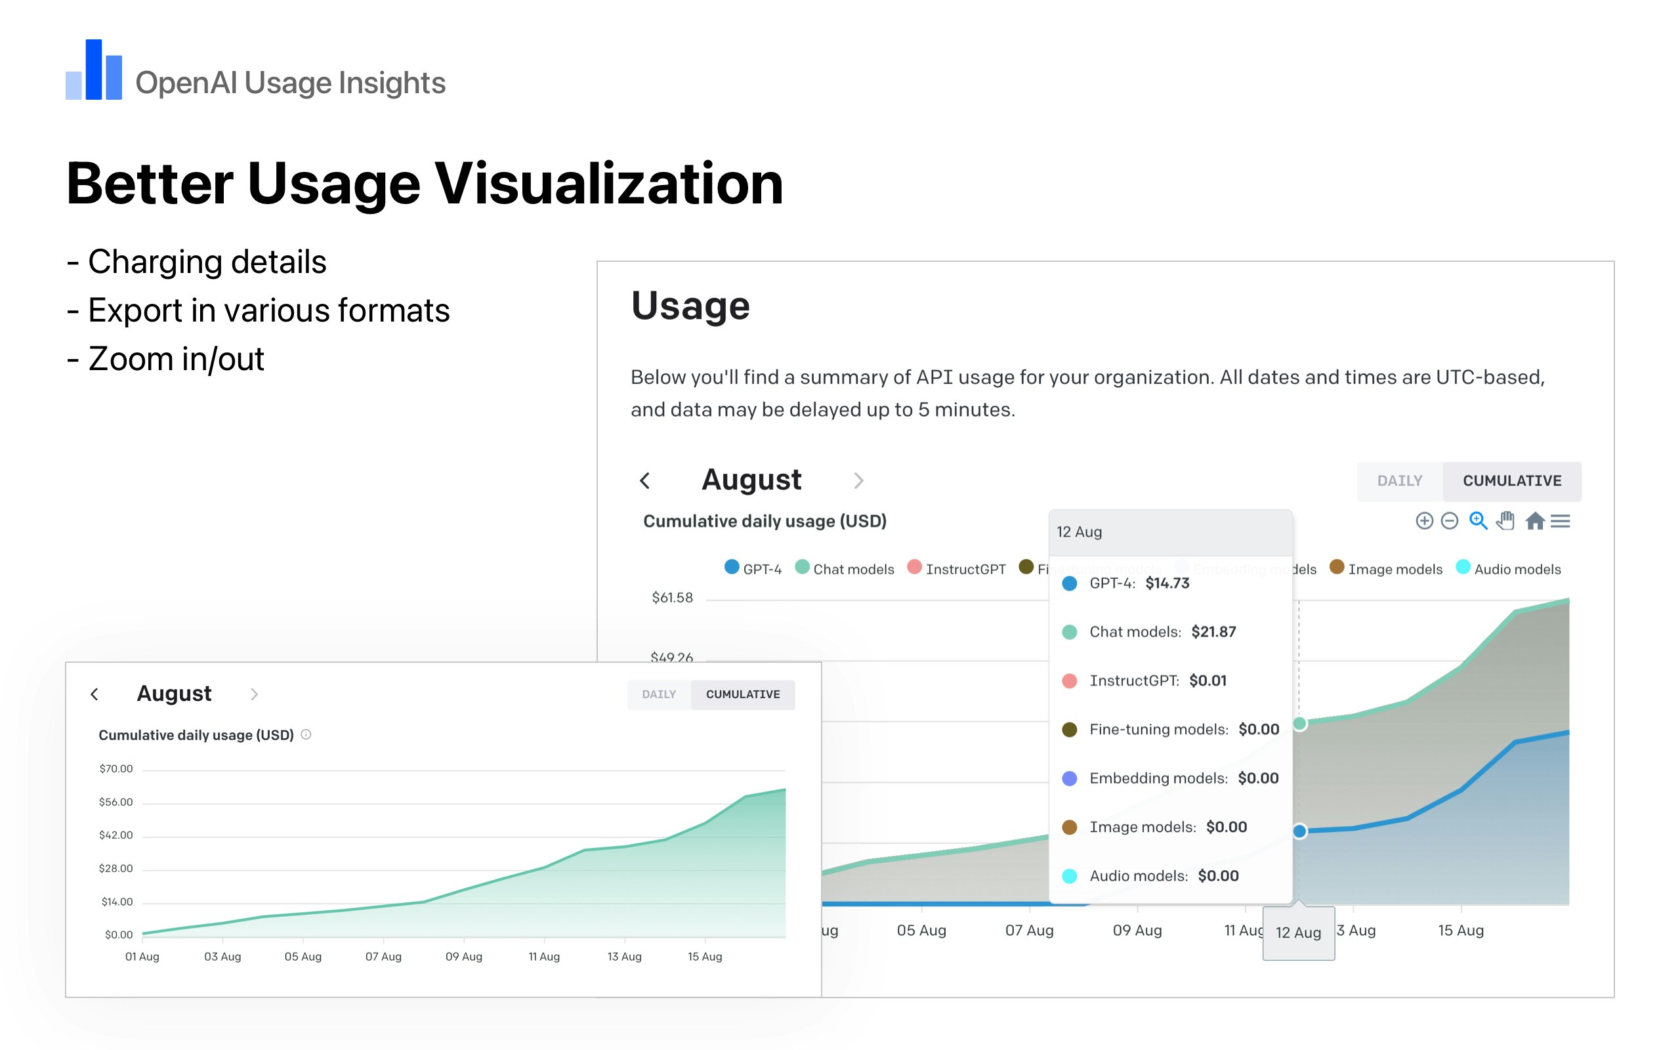Click the GPT-4 data point on 12 Aug

[x=1300, y=831]
